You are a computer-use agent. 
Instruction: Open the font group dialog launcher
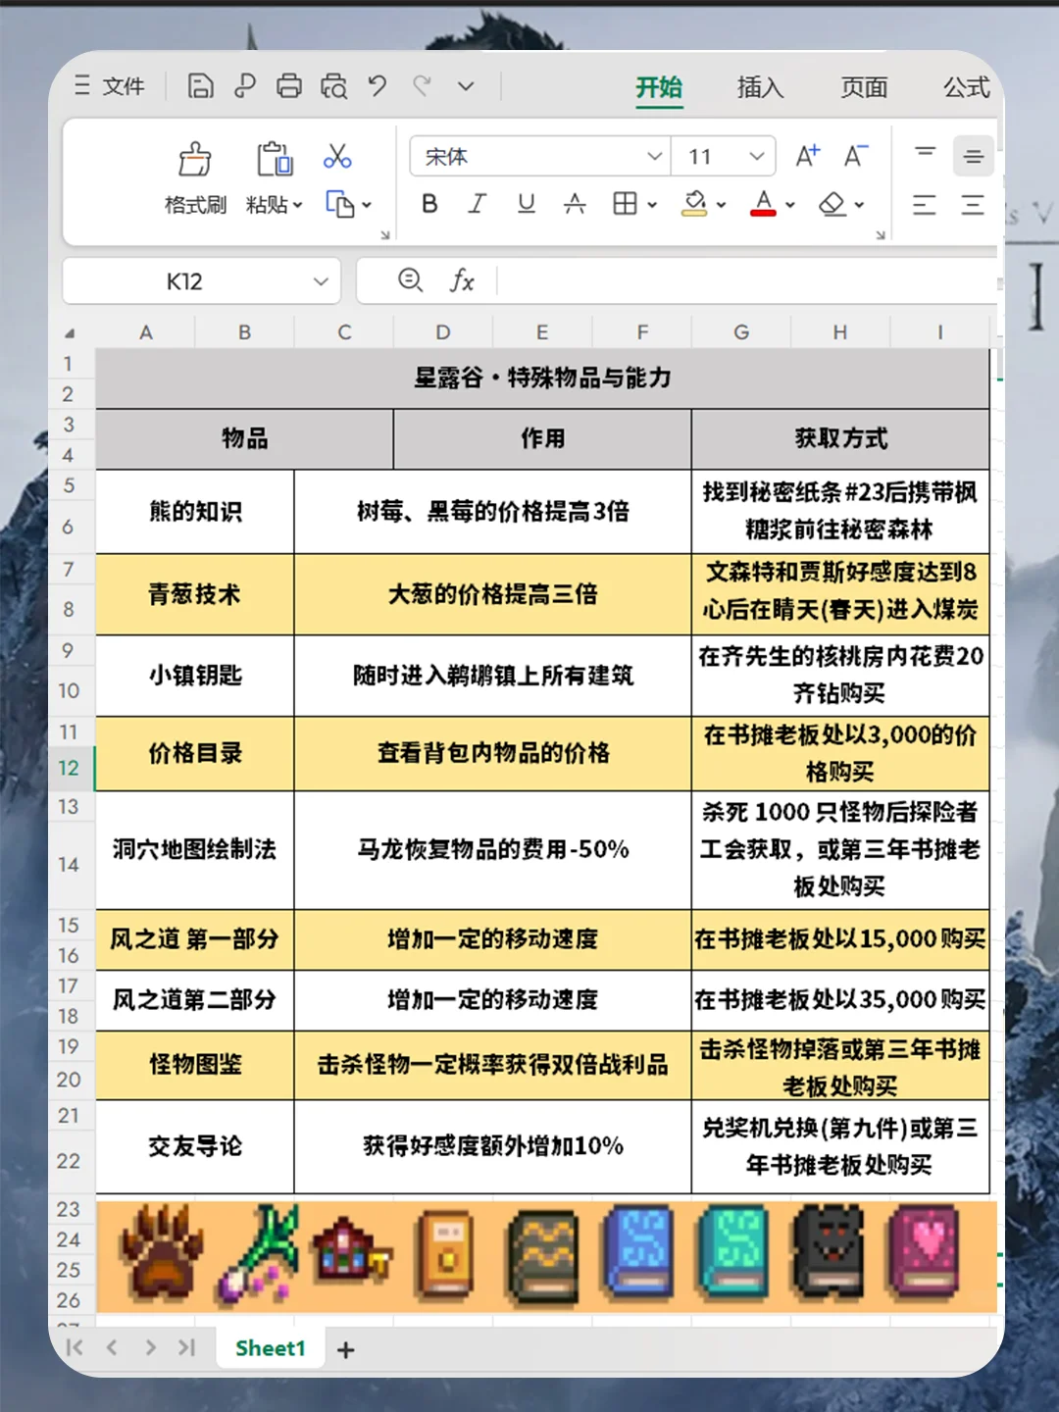pos(881,234)
